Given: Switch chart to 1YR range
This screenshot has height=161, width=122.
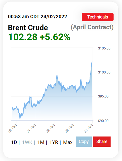Looking at the screenshot, I should click(54, 142).
